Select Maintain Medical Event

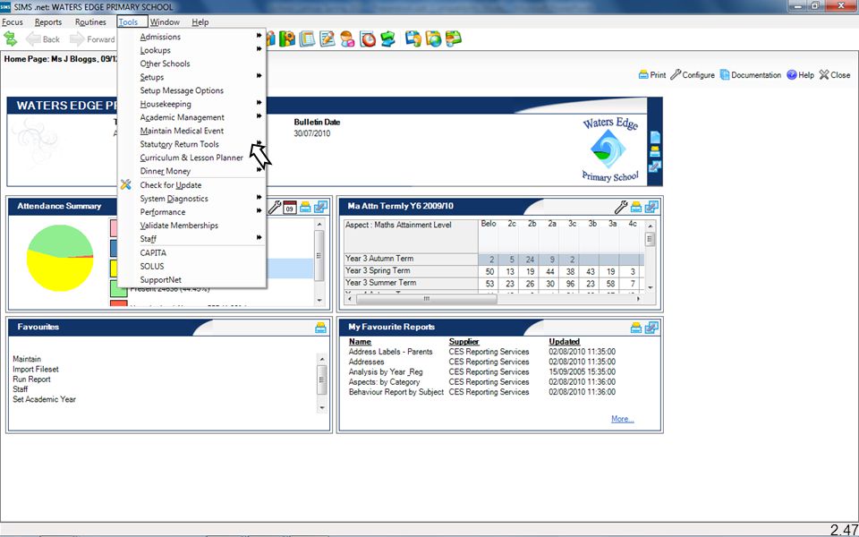pyautogui.click(x=182, y=131)
